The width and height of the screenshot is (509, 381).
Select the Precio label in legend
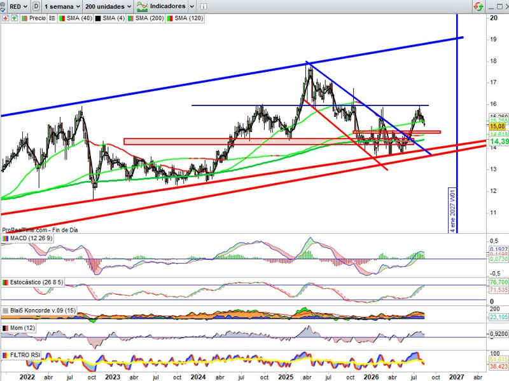click(38, 18)
